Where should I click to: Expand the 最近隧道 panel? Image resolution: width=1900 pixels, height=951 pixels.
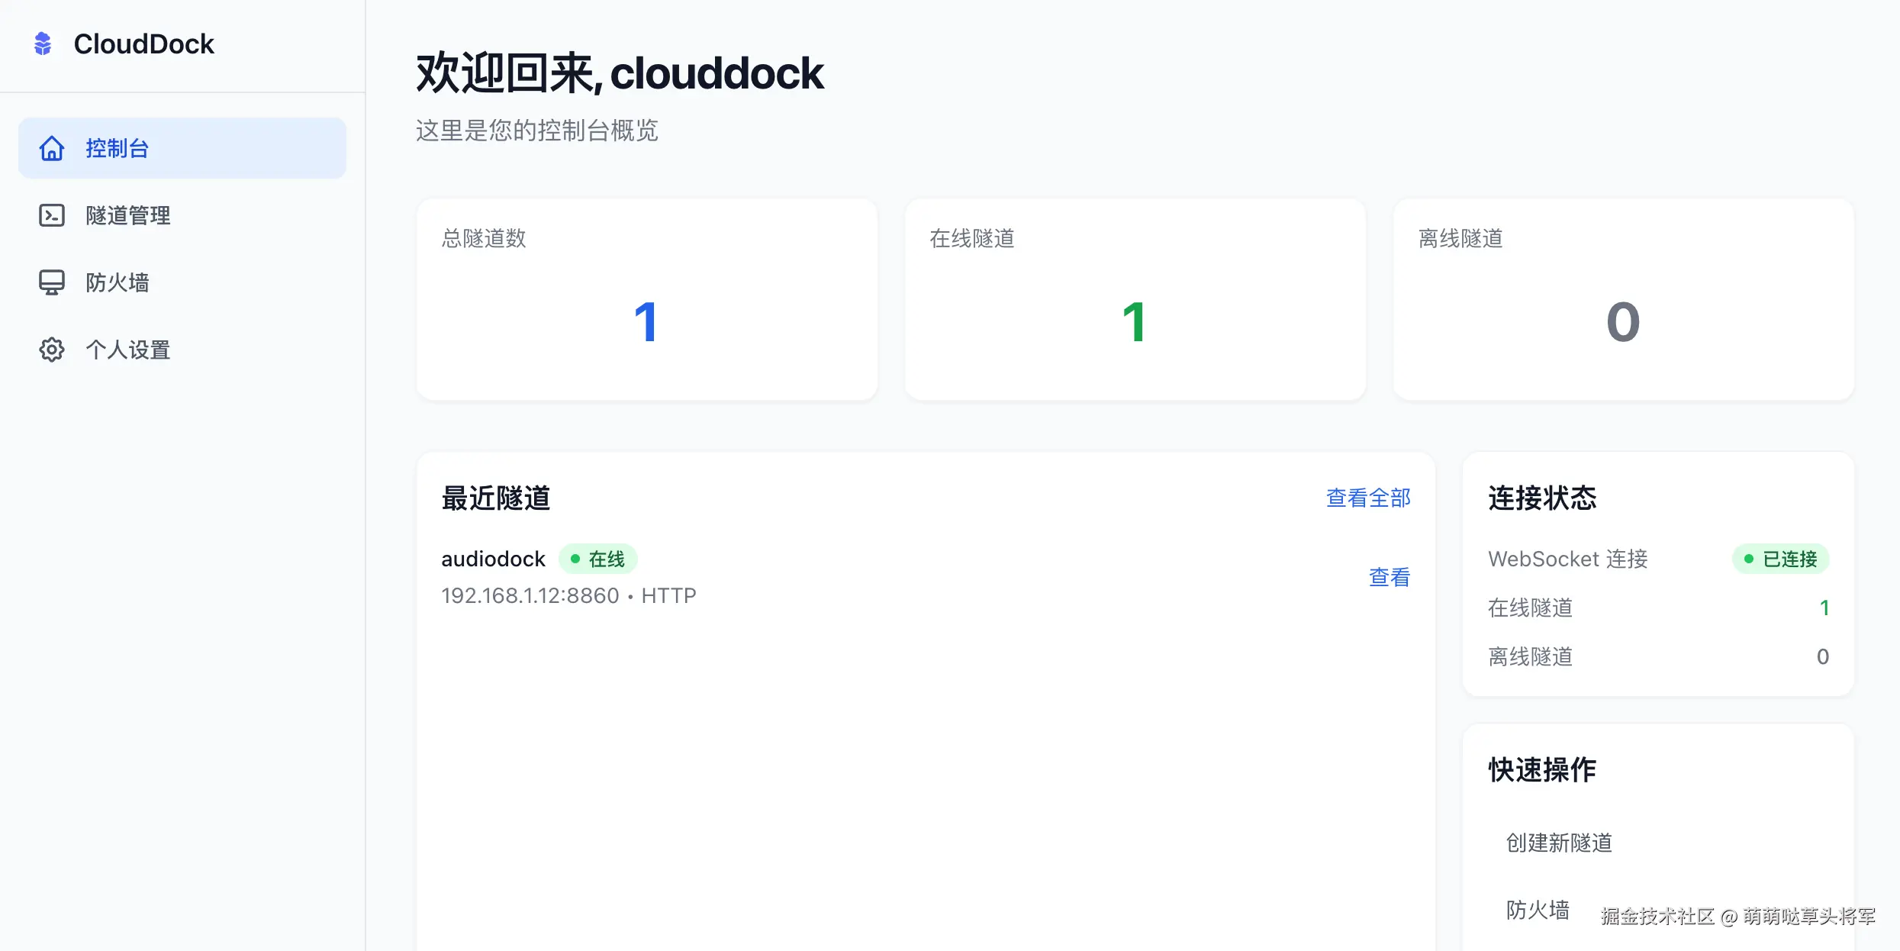(x=496, y=498)
